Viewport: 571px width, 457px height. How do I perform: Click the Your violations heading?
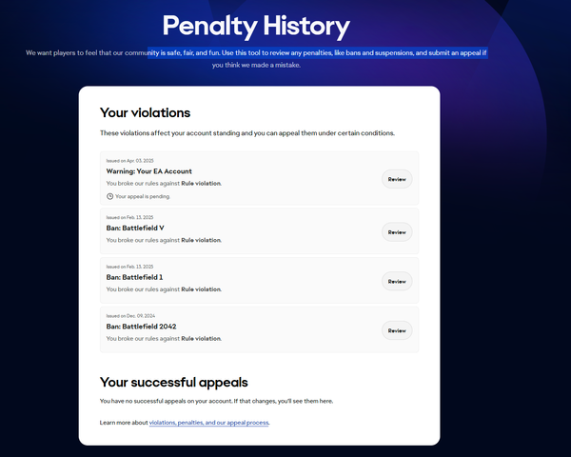click(x=145, y=113)
